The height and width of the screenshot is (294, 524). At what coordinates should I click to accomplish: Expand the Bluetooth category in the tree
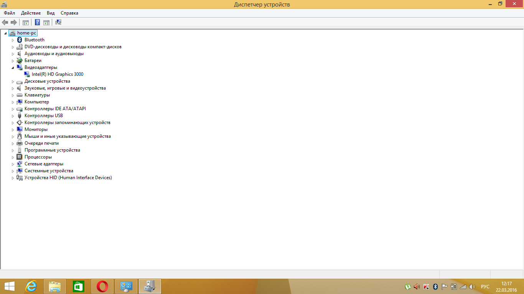pyautogui.click(x=13, y=40)
